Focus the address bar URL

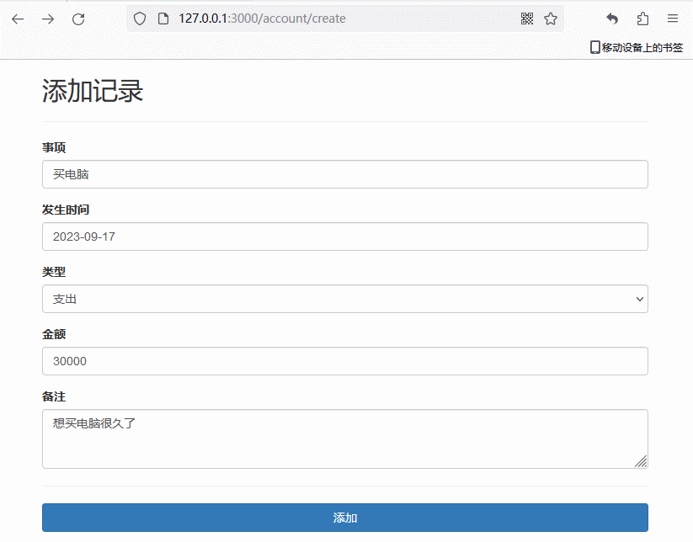pos(337,19)
